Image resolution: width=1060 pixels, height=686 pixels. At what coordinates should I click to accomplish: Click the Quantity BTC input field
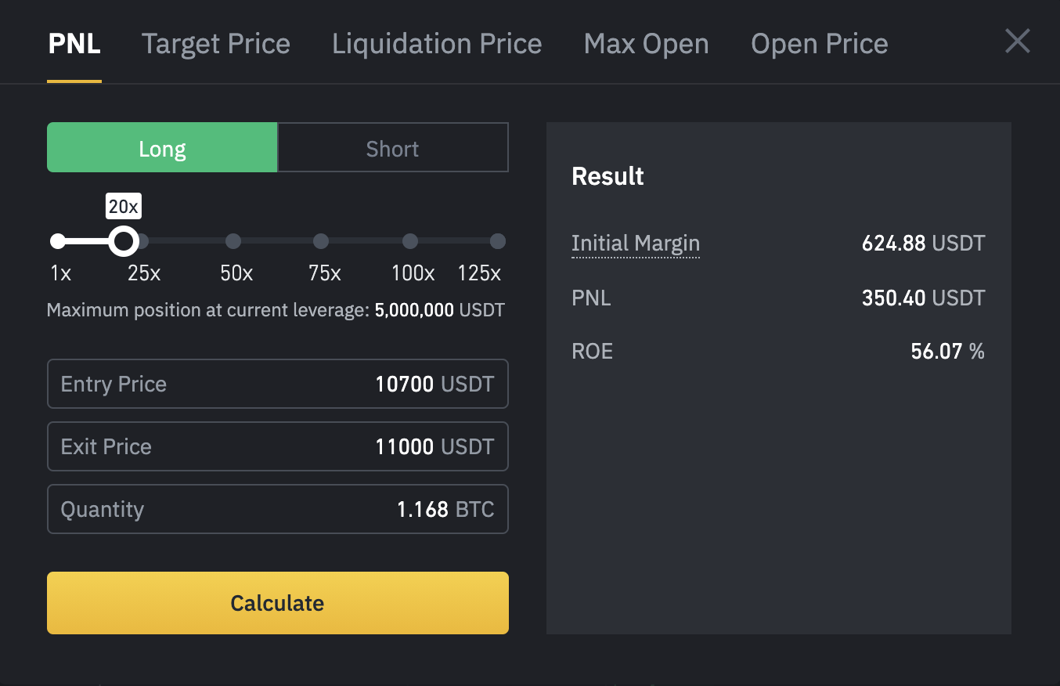click(277, 509)
